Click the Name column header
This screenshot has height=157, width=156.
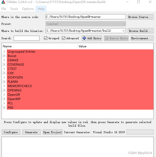pyautogui.click(x=40, y=46)
